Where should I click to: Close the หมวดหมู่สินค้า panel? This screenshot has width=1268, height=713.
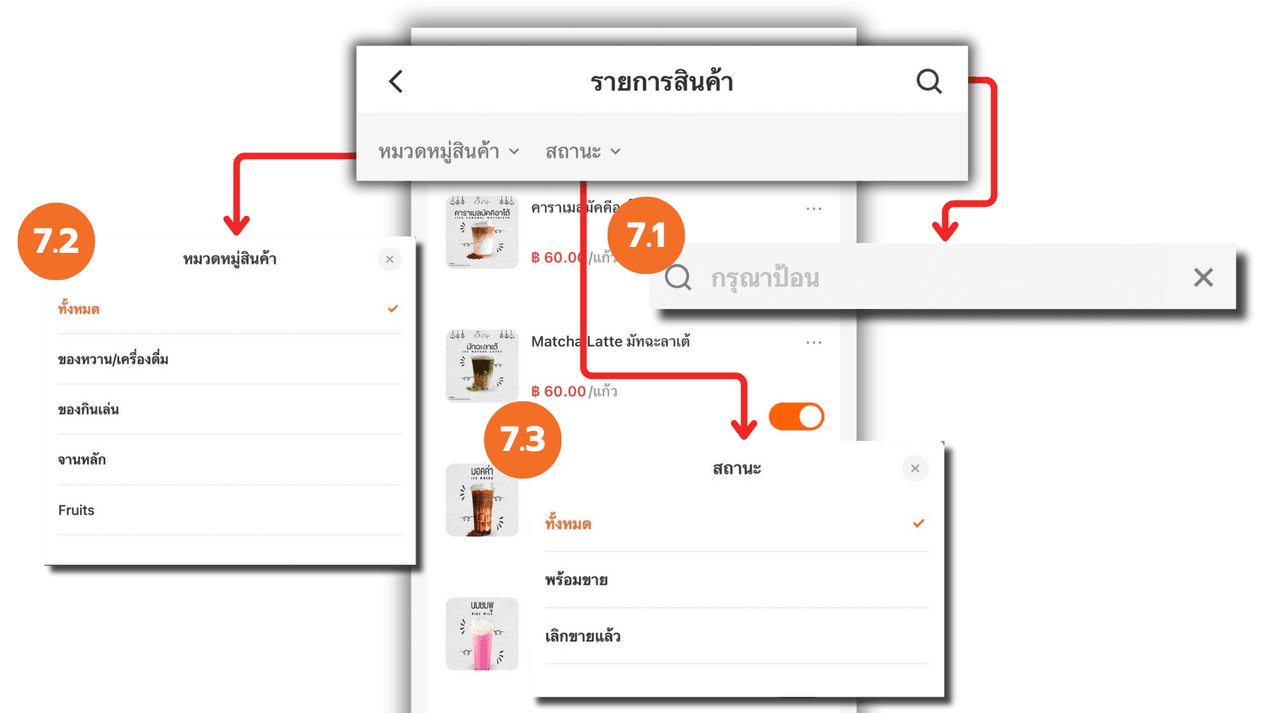pyautogui.click(x=390, y=259)
